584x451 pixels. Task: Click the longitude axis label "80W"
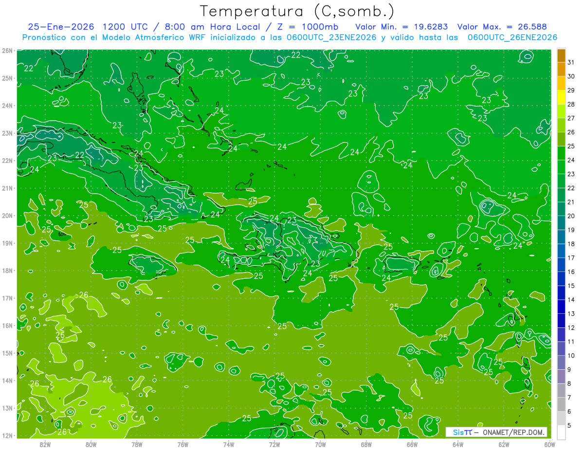(91, 444)
